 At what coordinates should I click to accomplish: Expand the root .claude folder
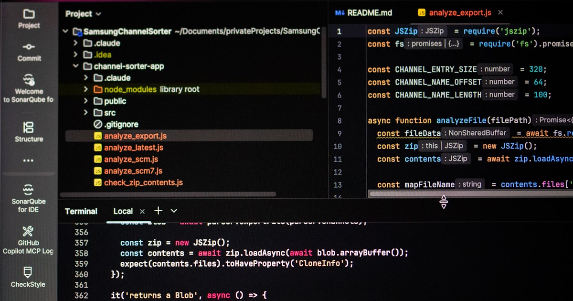75,43
